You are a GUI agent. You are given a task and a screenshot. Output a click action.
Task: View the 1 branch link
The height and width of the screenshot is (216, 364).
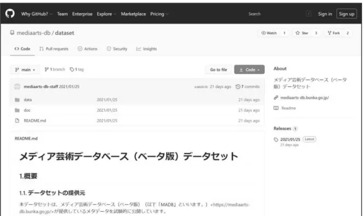(55, 69)
